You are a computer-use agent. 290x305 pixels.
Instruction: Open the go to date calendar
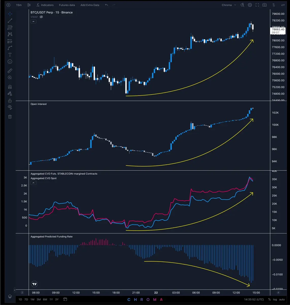[x=65, y=299]
